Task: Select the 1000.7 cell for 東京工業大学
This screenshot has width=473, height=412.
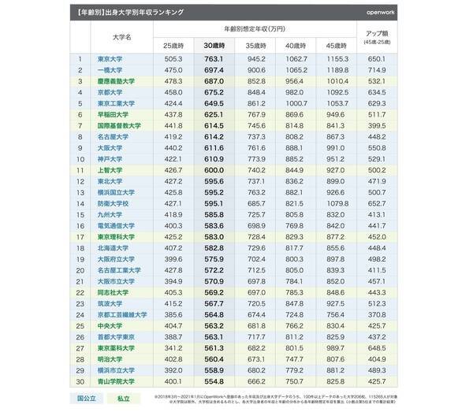Action: tap(296, 104)
